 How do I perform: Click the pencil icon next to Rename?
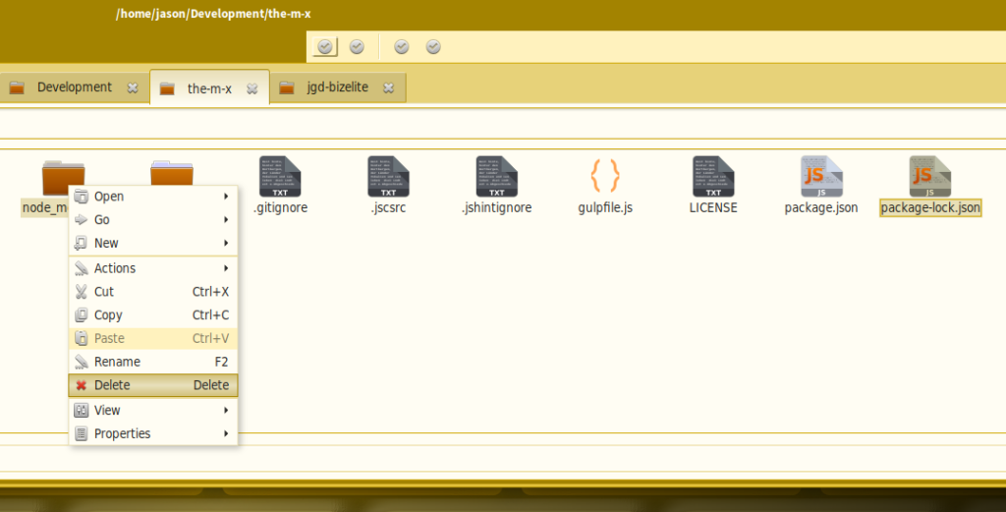click(81, 362)
